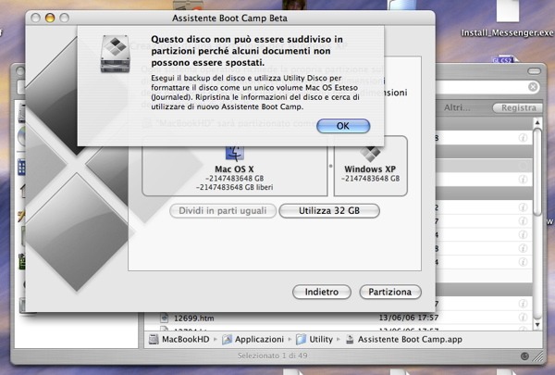Click the MacBookHD drive icon in path bar
The width and height of the screenshot is (555, 375).
pyautogui.click(x=154, y=339)
